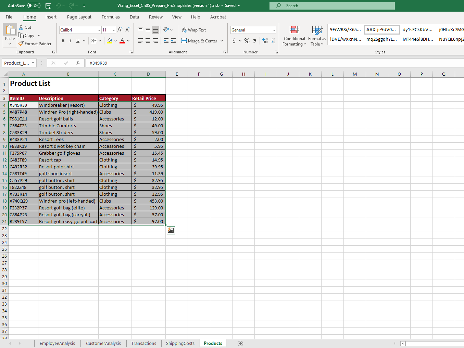
Task: Open Format as Table gallery
Action: pyautogui.click(x=317, y=36)
